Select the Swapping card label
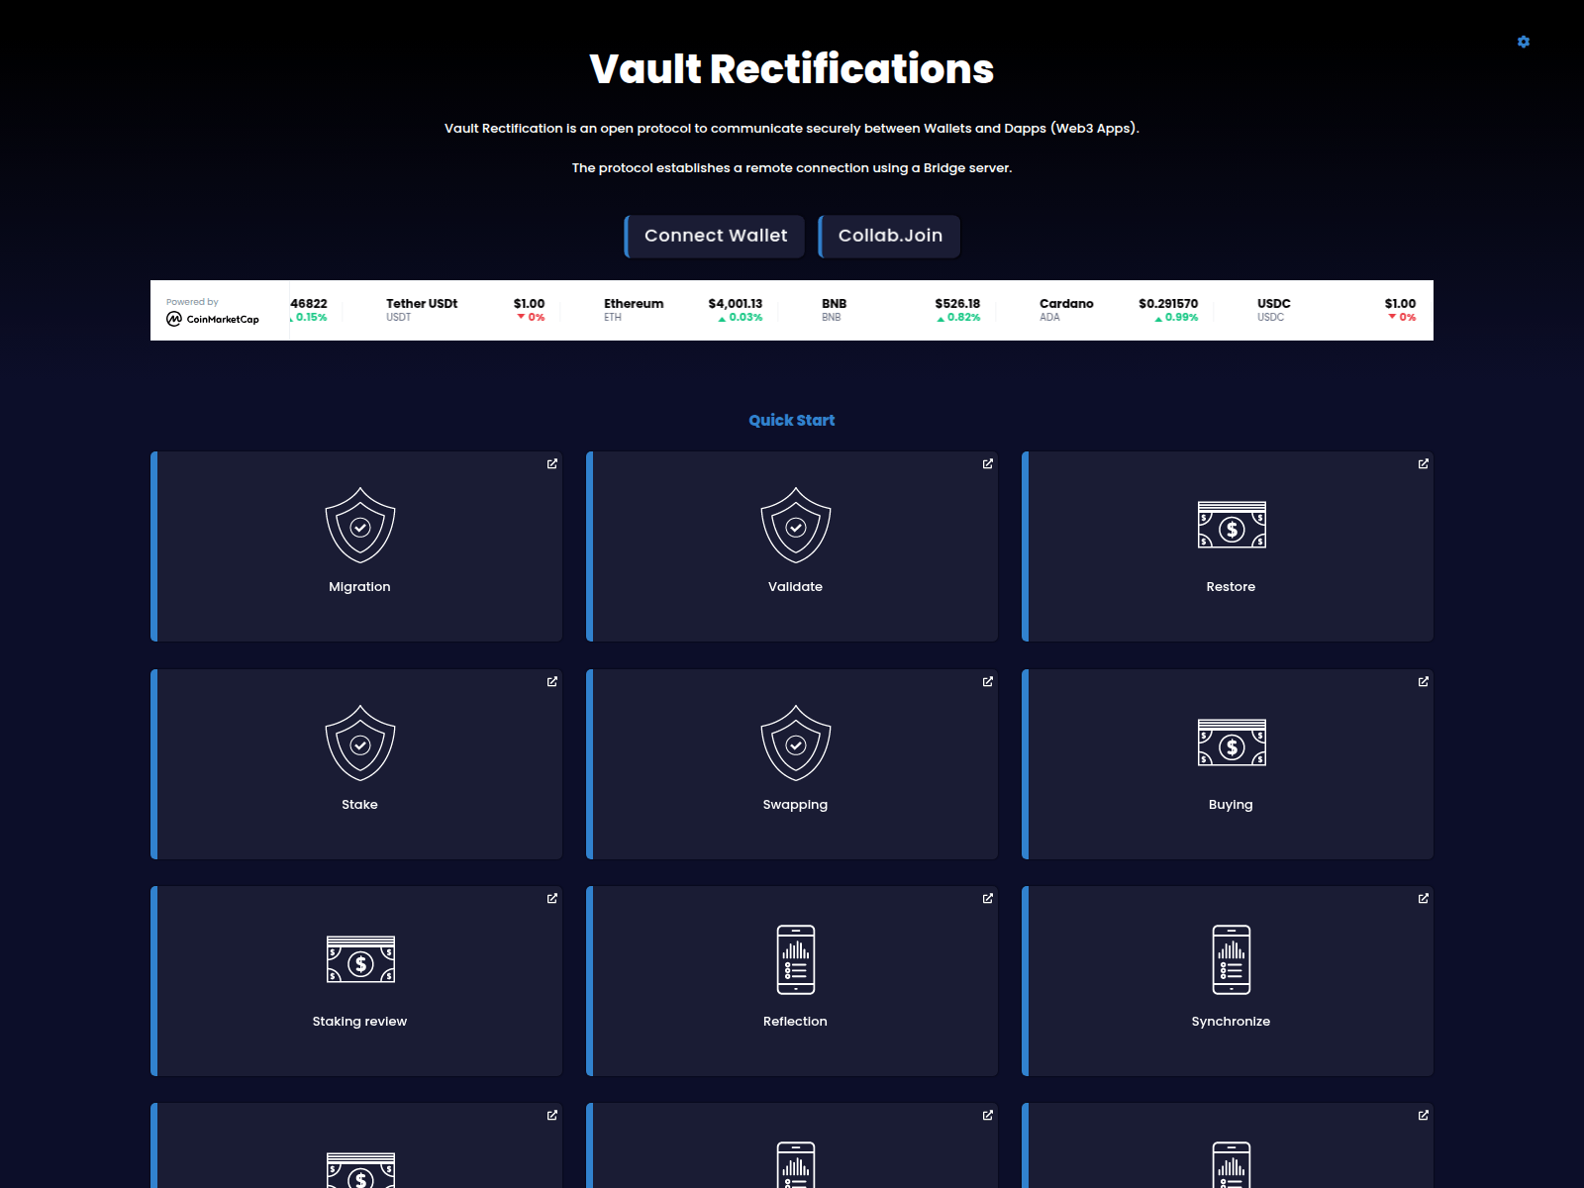The image size is (1584, 1188). [795, 805]
